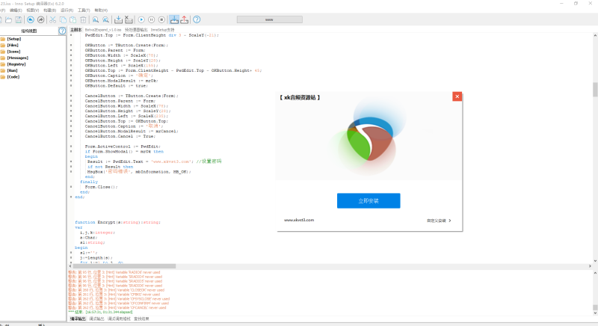The image size is (598, 326).
Task: Open the 编辑(E) menu
Action: coord(16,10)
